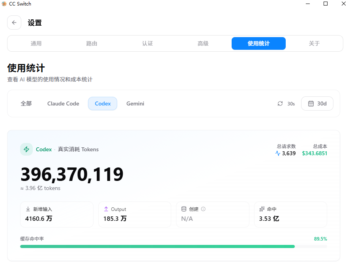Click the 总请求数 label
The height and width of the screenshot is (267, 352).
point(286,147)
